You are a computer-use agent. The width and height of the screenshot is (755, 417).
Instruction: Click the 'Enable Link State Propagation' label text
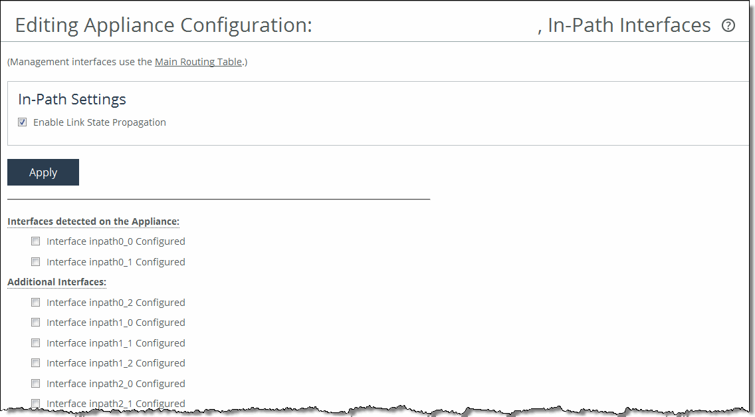[x=99, y=122]
